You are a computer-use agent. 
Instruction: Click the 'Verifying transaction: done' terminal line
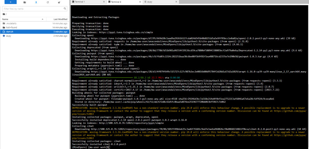[x=90, y=26]
